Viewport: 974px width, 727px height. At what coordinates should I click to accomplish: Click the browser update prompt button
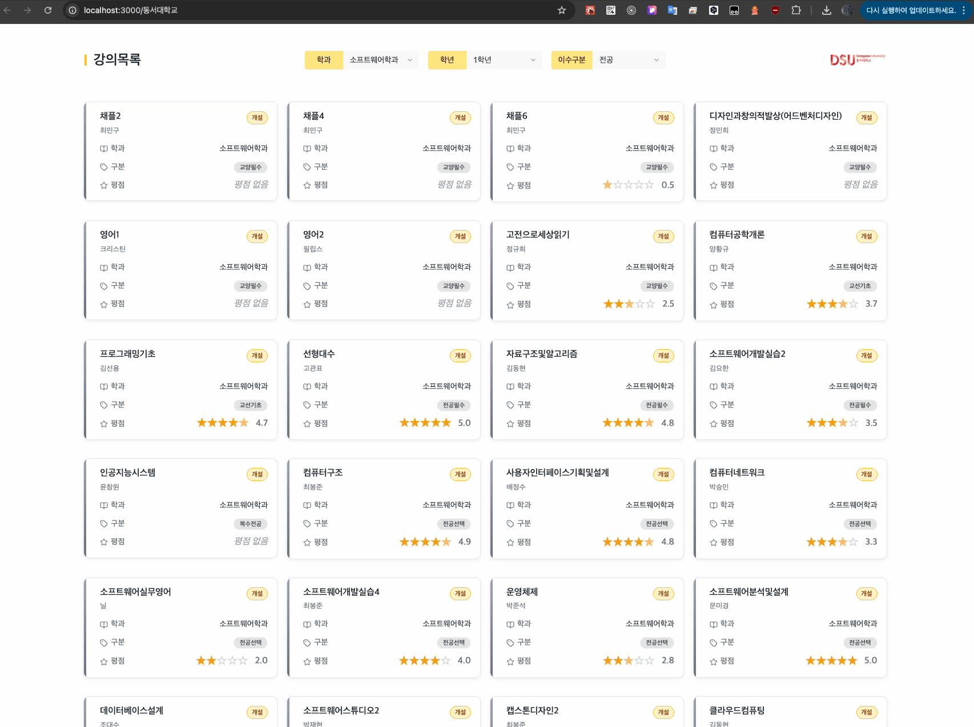coord(911,10)
